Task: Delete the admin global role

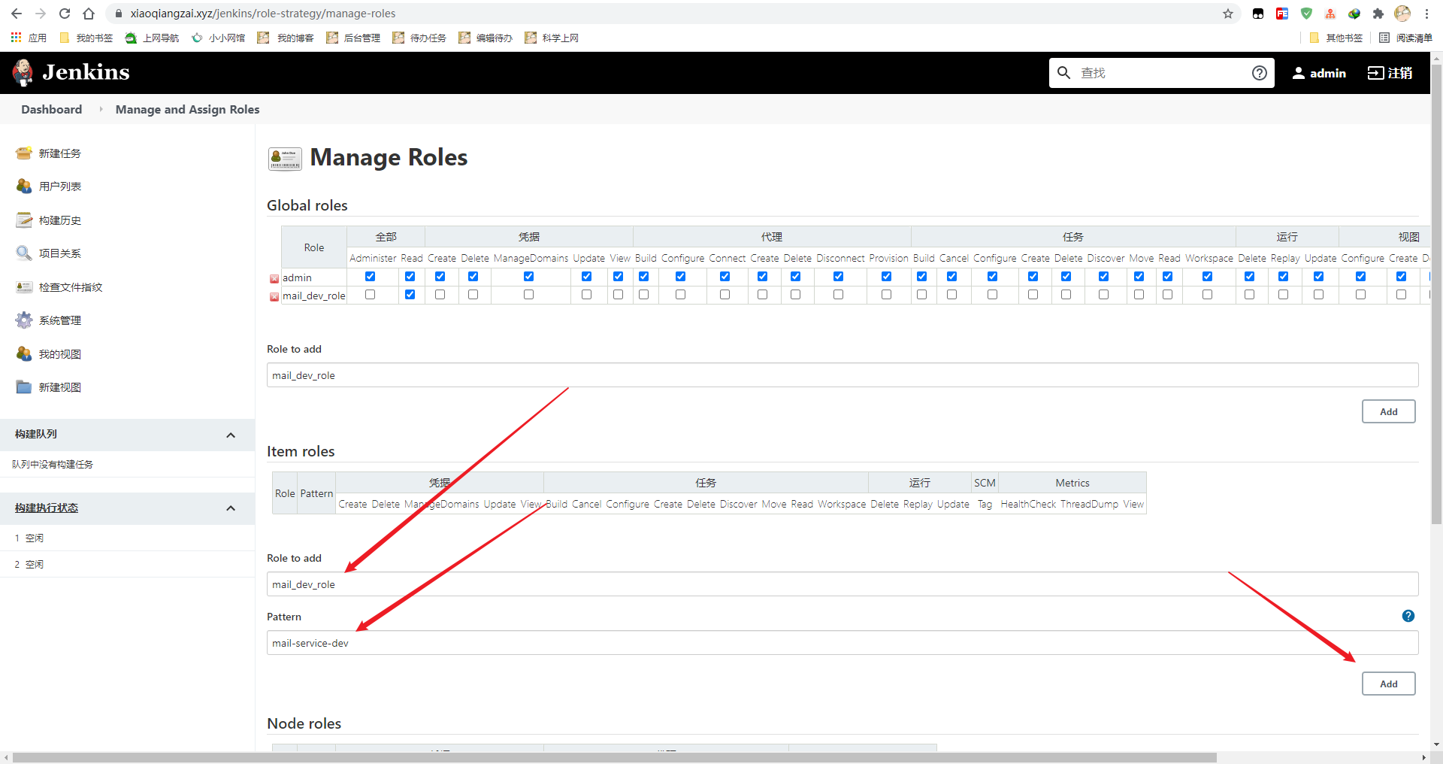Action: click(x=274, y=279)
